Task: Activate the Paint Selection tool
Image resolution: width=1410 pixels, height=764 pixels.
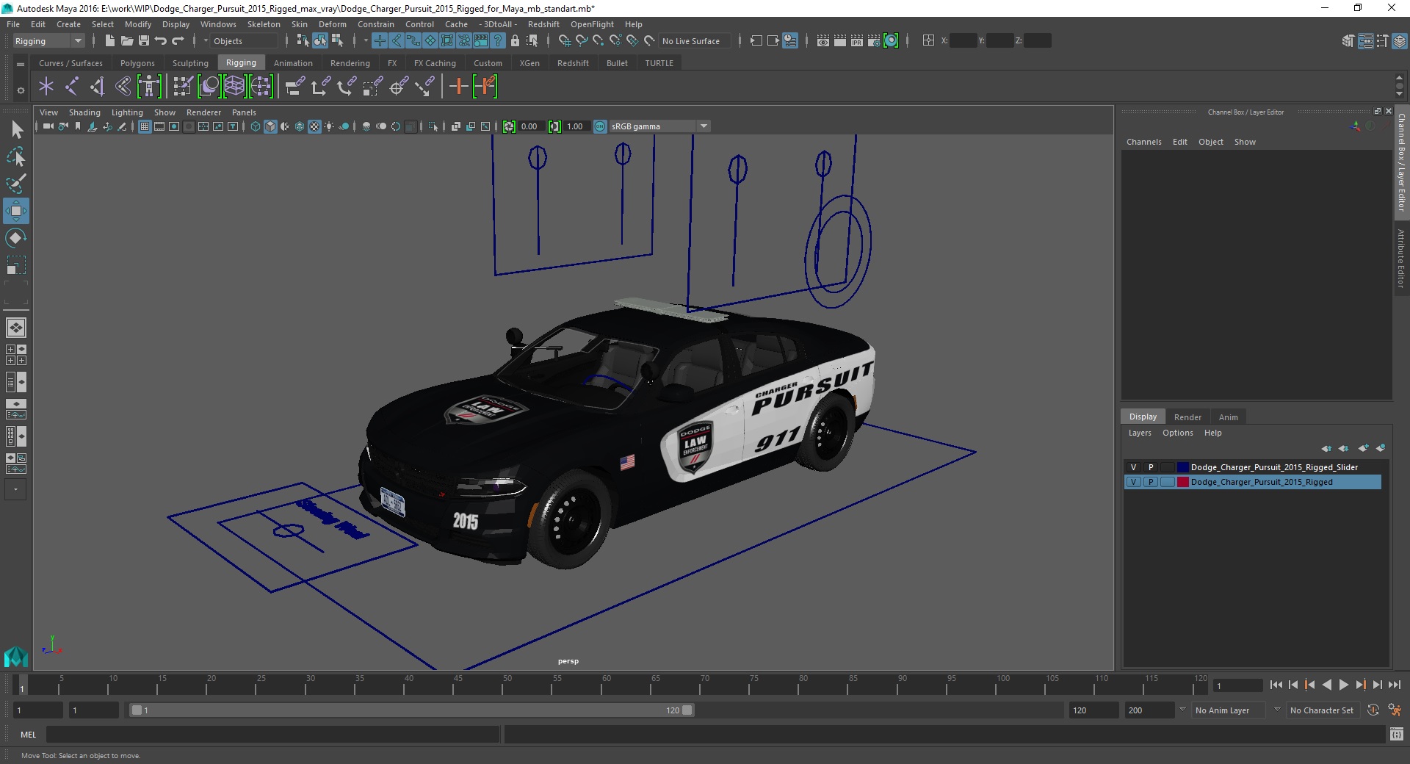Action: (16, 184)
